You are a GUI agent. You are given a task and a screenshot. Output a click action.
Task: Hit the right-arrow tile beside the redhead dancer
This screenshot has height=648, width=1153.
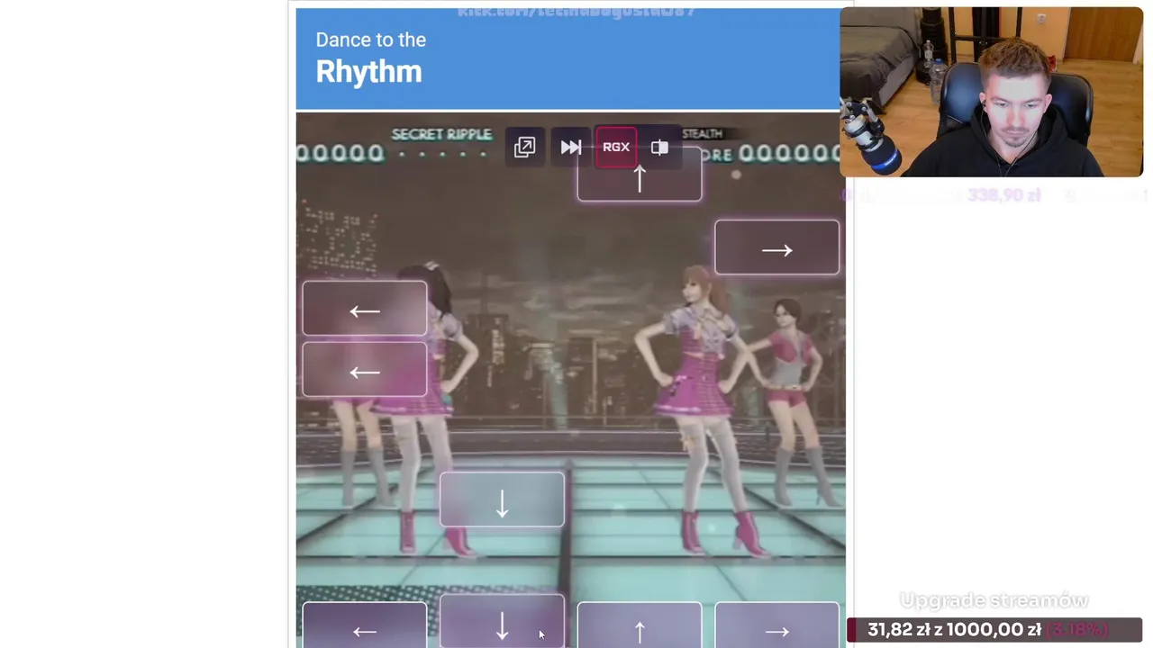point(776,247)
